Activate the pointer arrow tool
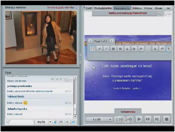This screenshot has height=132, width=175. pos(169,49)
